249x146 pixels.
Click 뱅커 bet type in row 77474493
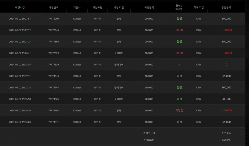click(x=119, y=110)
